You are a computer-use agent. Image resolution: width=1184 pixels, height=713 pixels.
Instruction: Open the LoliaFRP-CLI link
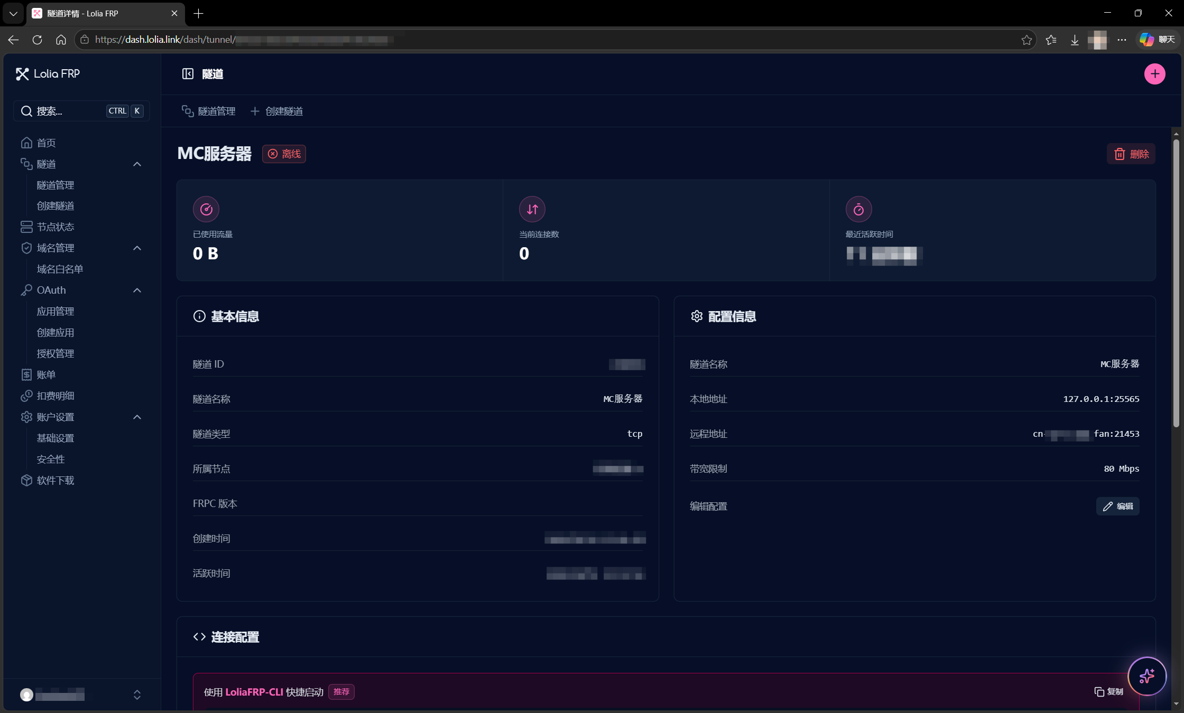pos(254,692)
